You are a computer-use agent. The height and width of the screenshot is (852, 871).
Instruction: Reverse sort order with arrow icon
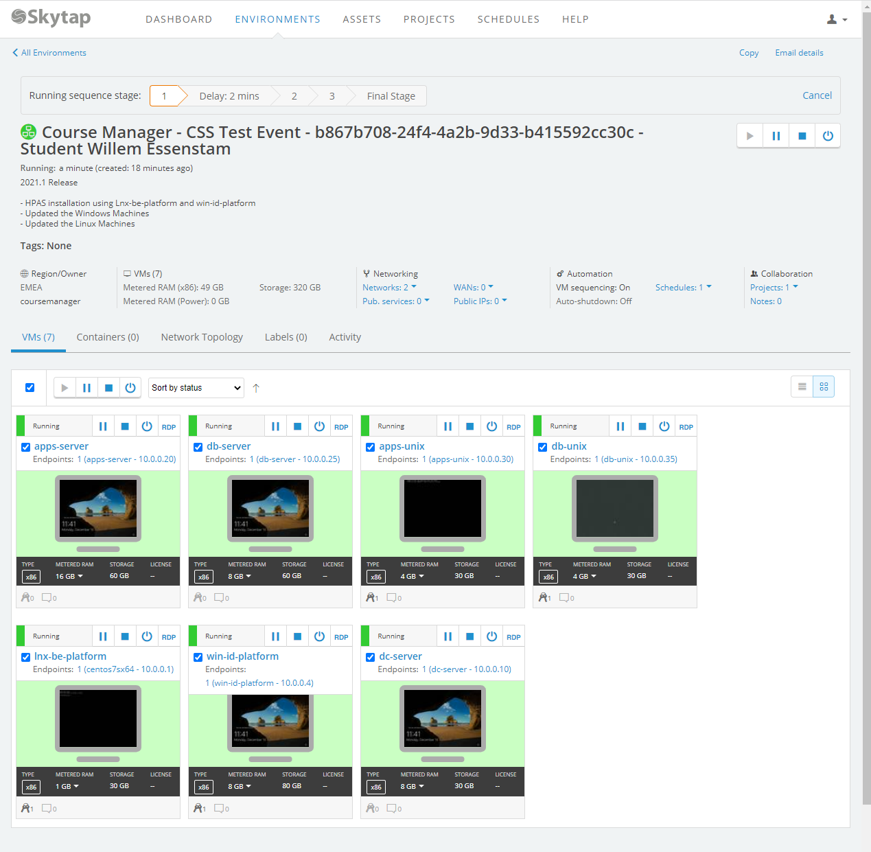click(256, 389)
